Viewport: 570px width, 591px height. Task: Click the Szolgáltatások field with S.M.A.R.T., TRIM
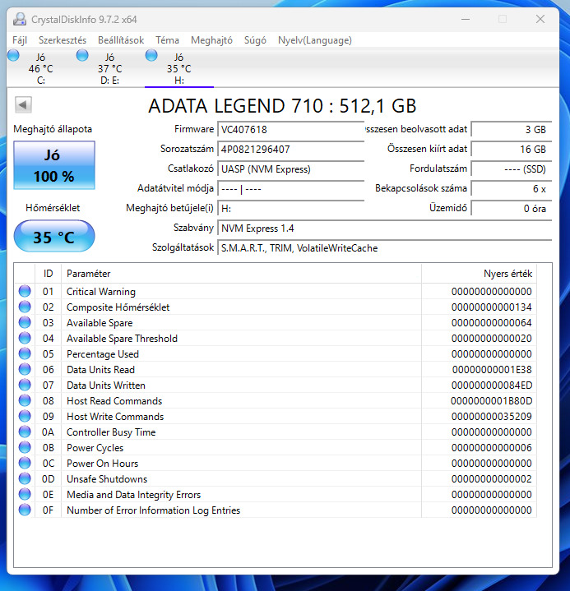click(385, 248)
